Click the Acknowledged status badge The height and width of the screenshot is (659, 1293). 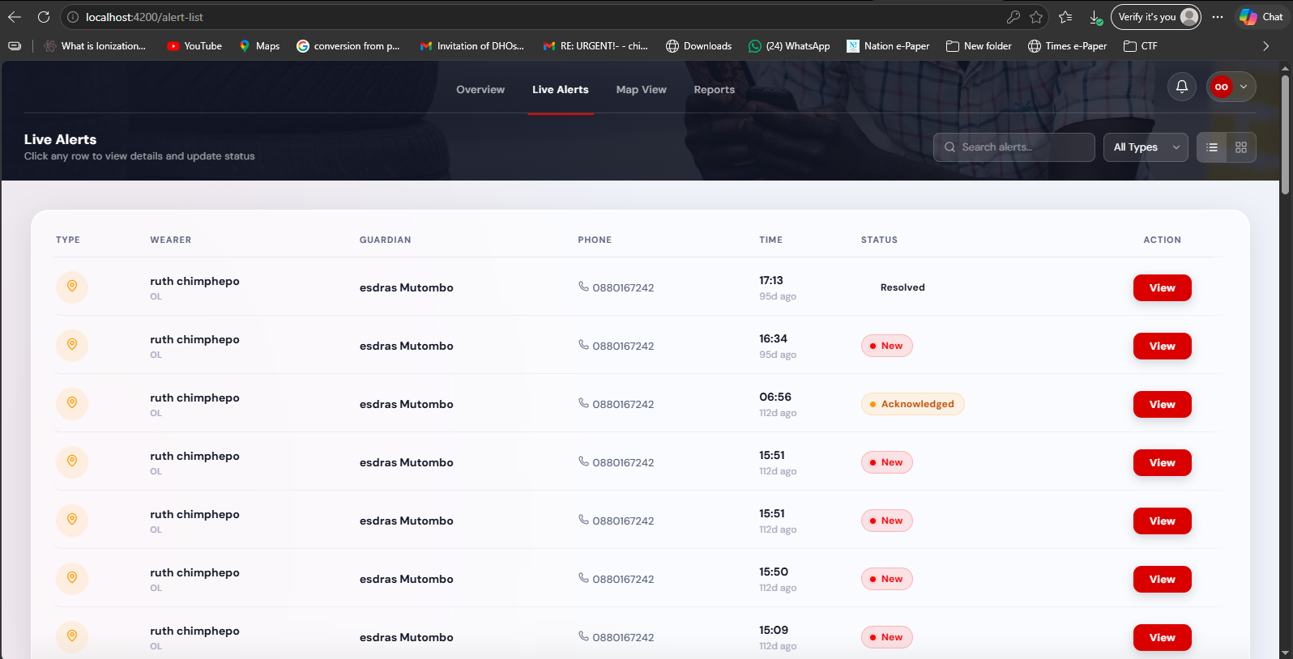(912, 404)
